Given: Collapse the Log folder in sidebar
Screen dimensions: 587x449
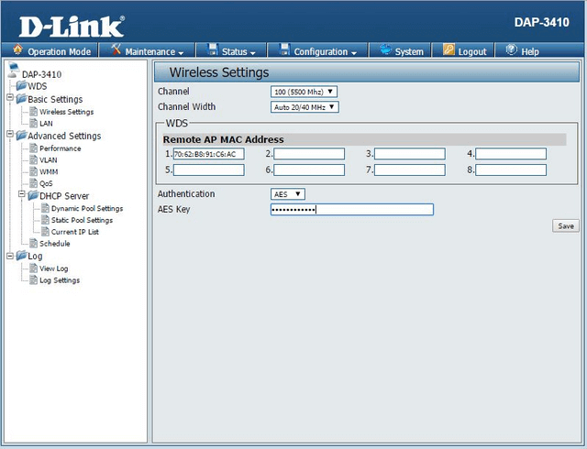Looking at the screenshot, I should tap(9, 257).
